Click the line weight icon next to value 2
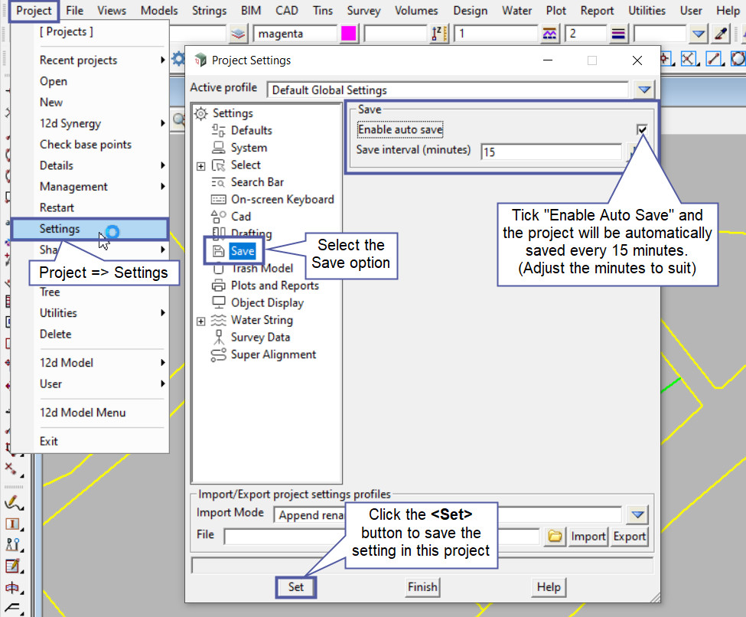 619,34
